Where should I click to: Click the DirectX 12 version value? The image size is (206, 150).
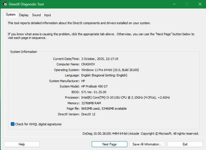(88, 114)
